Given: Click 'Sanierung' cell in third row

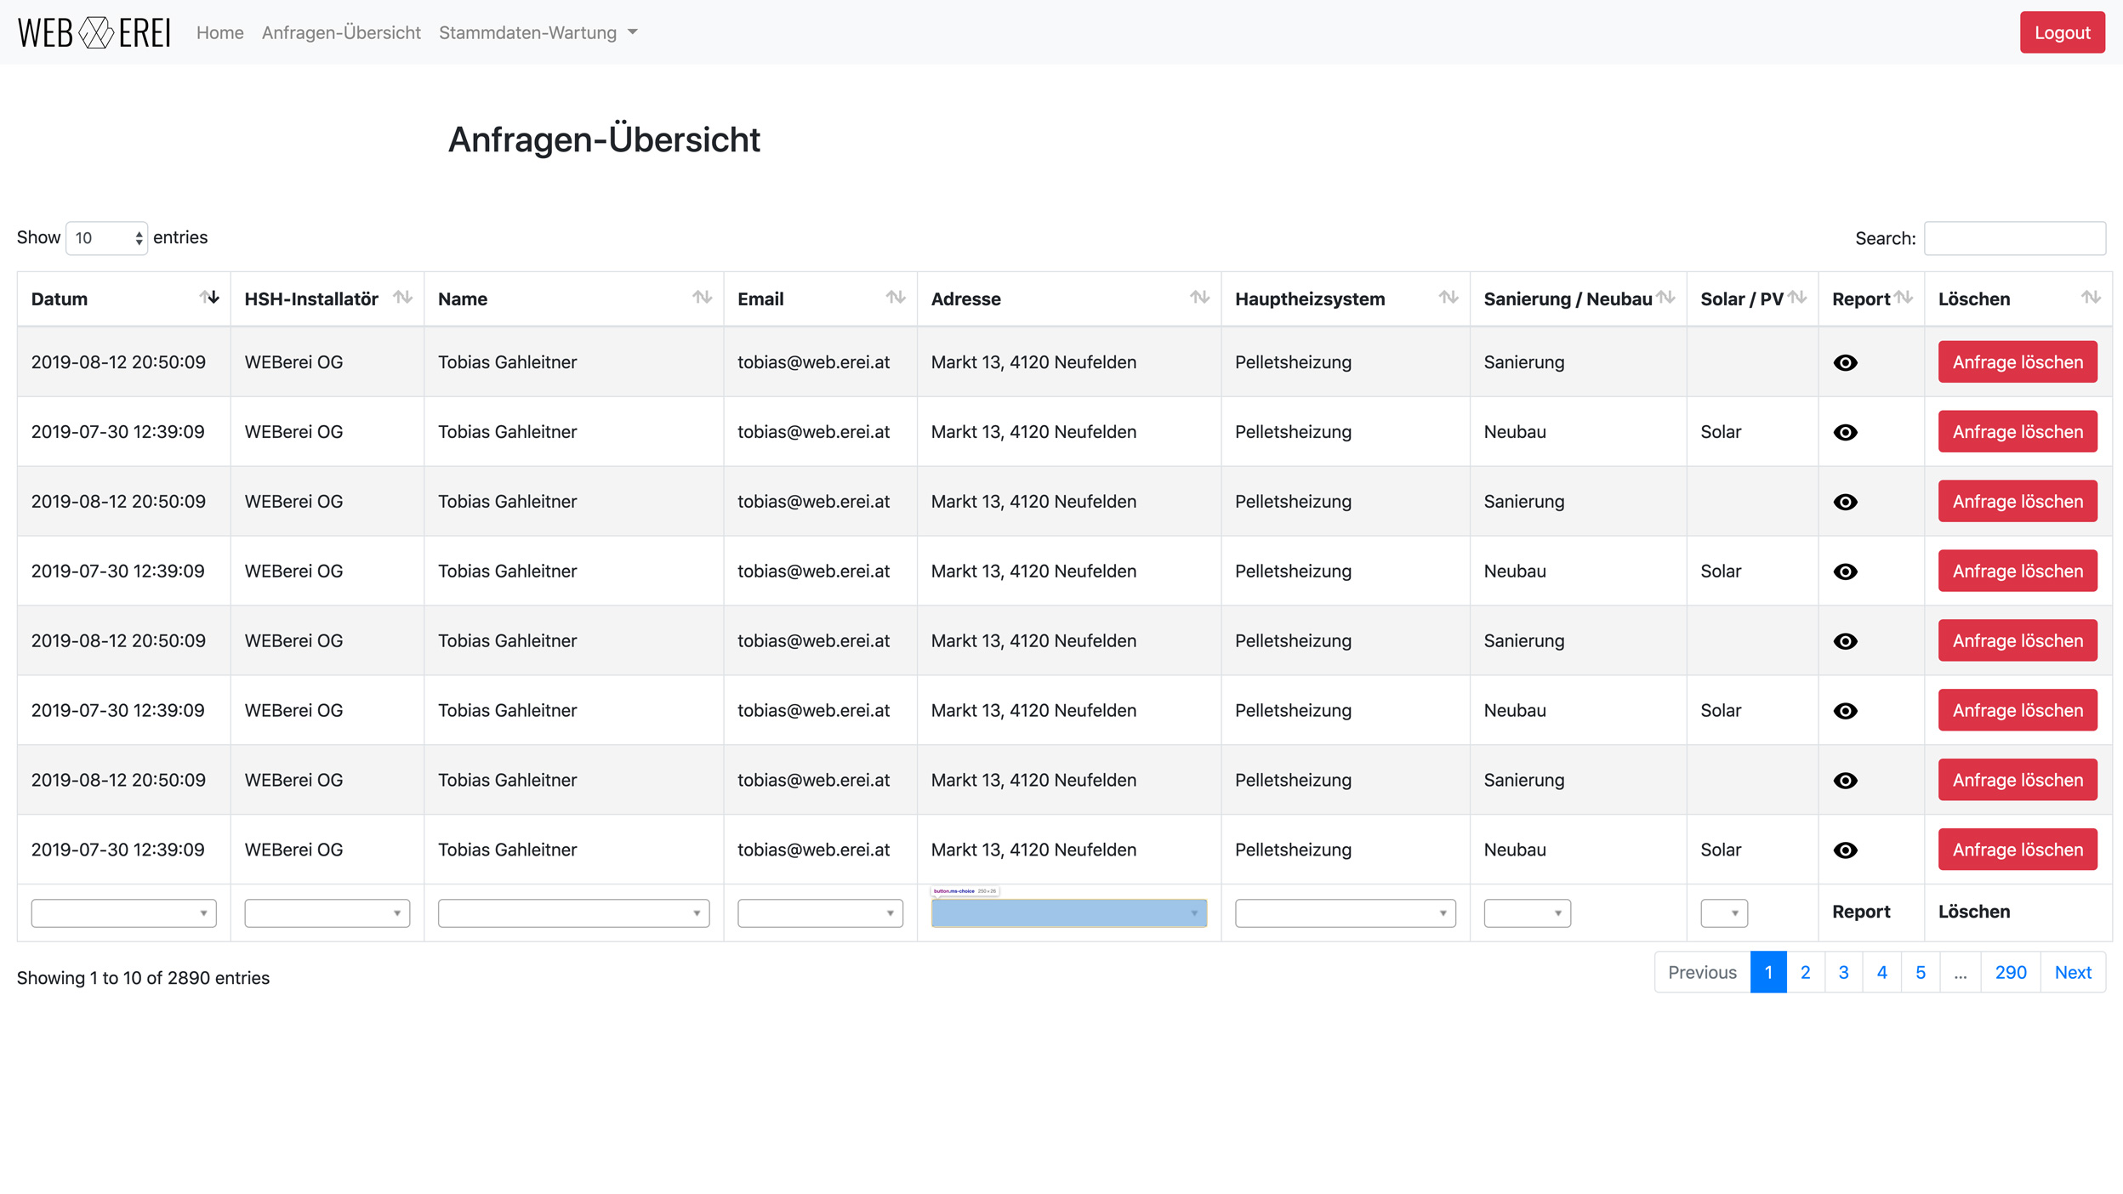Looking at the screenshot, I should coord(1524,502).
